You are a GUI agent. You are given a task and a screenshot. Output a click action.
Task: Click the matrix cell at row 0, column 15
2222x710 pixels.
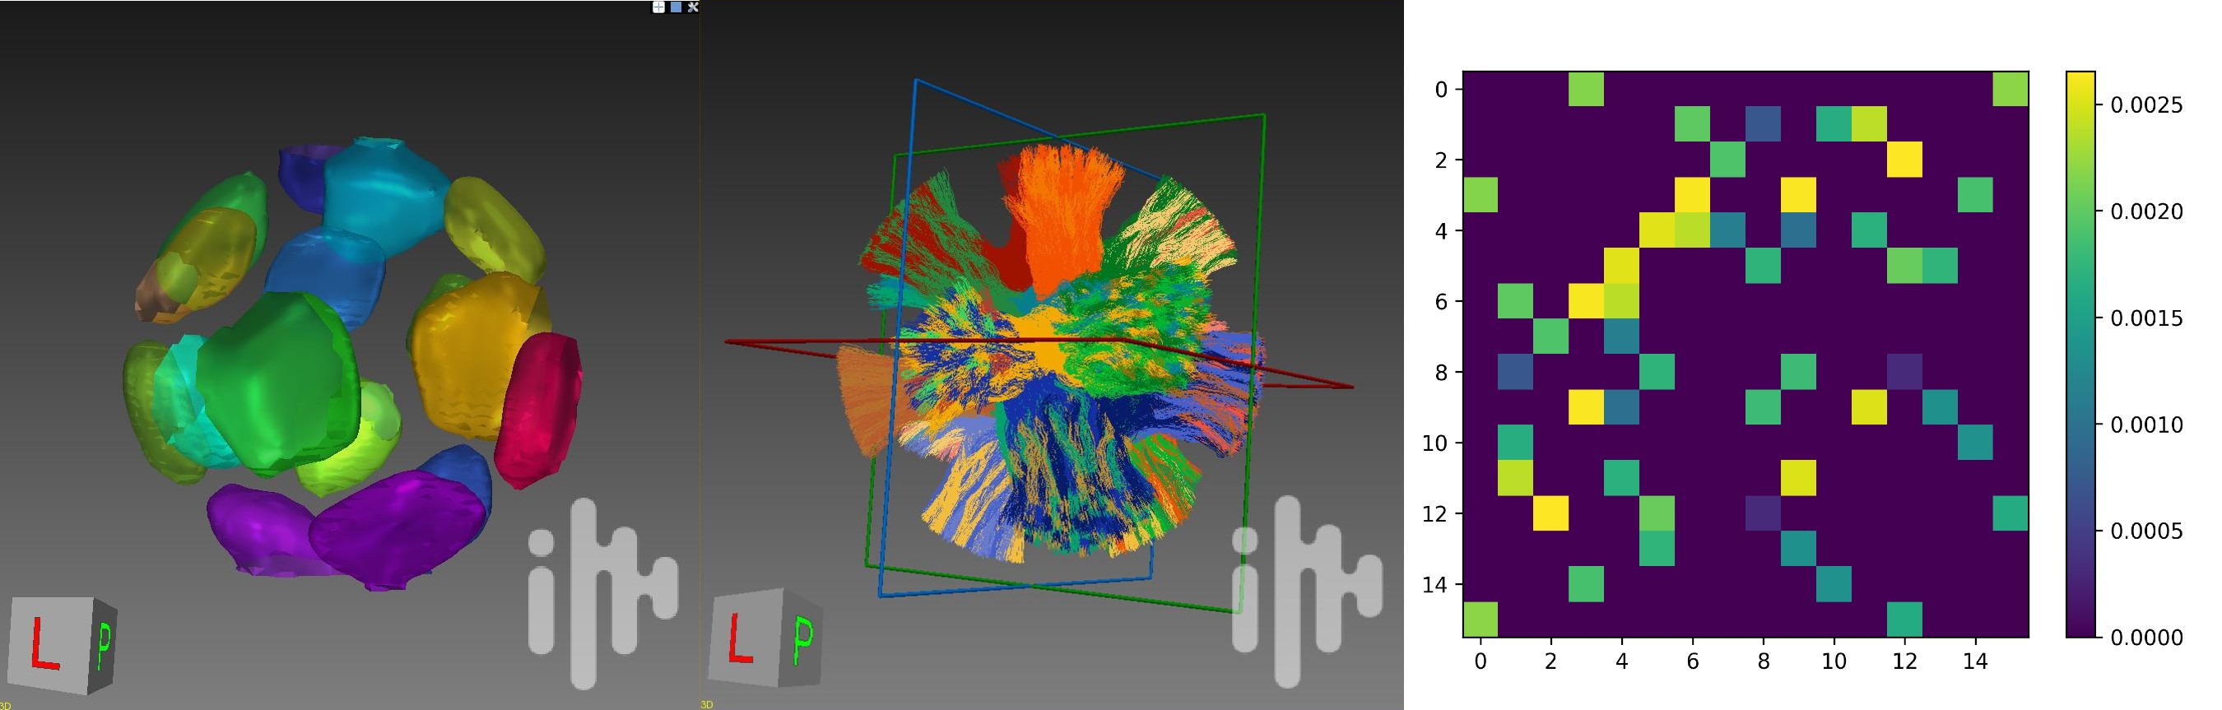click(x=2010, y=89)
